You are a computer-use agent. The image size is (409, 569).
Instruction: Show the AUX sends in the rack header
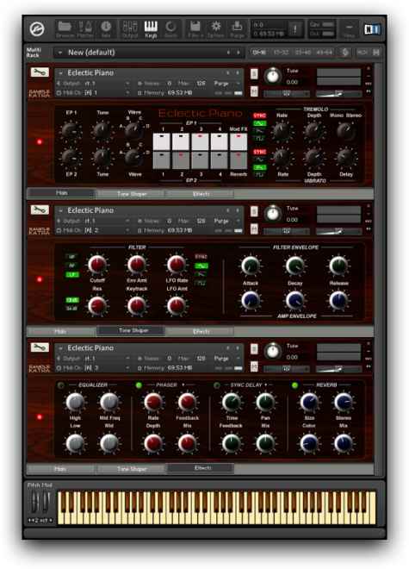coord(362,53)
